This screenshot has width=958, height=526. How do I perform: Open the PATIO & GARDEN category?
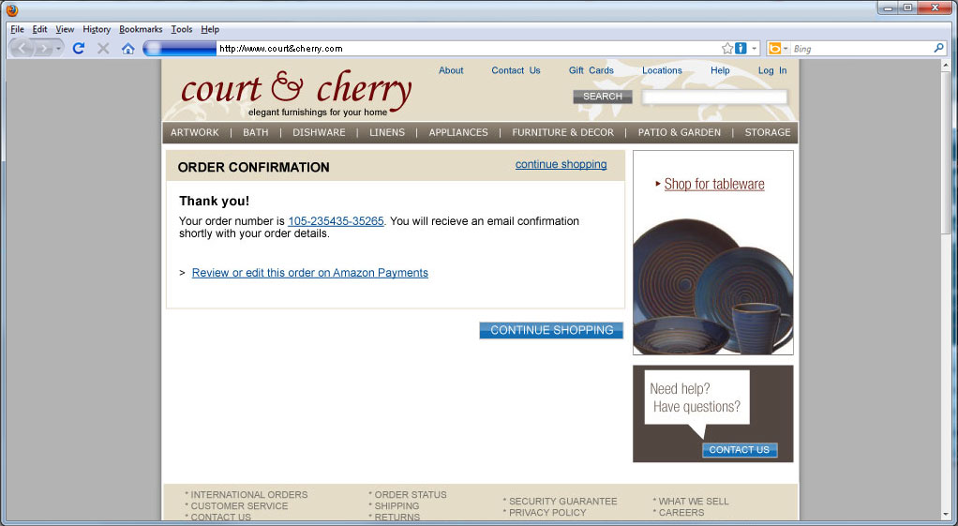click(680, 132)
